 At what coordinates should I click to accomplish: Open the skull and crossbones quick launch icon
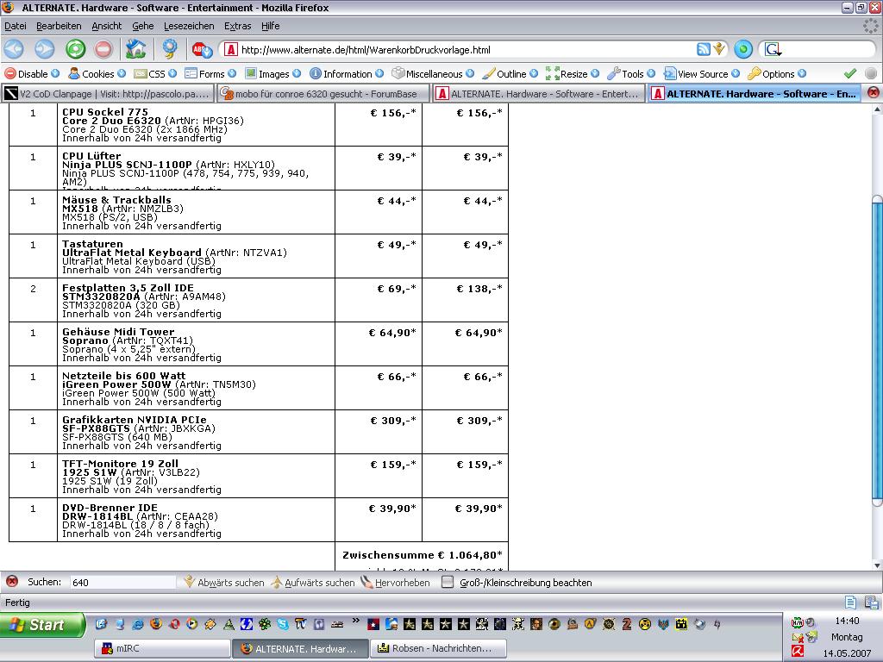518,624
